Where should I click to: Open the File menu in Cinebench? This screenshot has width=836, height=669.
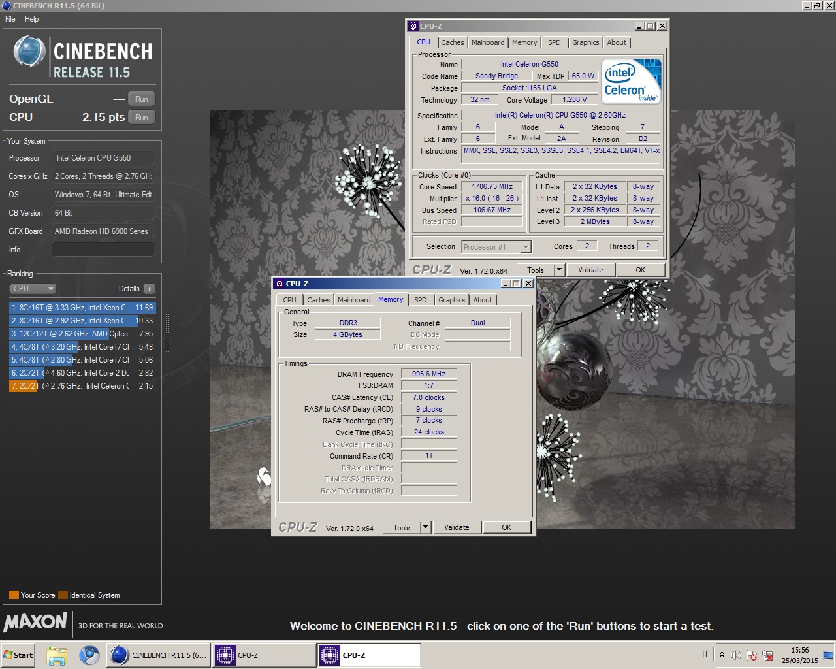(x=10, y=19)
